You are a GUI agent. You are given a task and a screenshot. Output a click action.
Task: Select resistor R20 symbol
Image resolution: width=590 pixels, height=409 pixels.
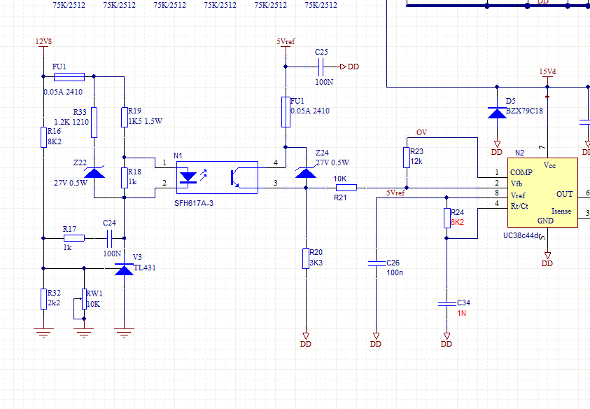[x=306, y=258]
